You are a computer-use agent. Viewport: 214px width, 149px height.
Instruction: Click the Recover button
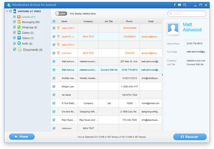pos(189,137)
